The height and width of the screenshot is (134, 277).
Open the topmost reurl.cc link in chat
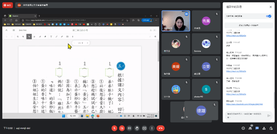[236, 36]
